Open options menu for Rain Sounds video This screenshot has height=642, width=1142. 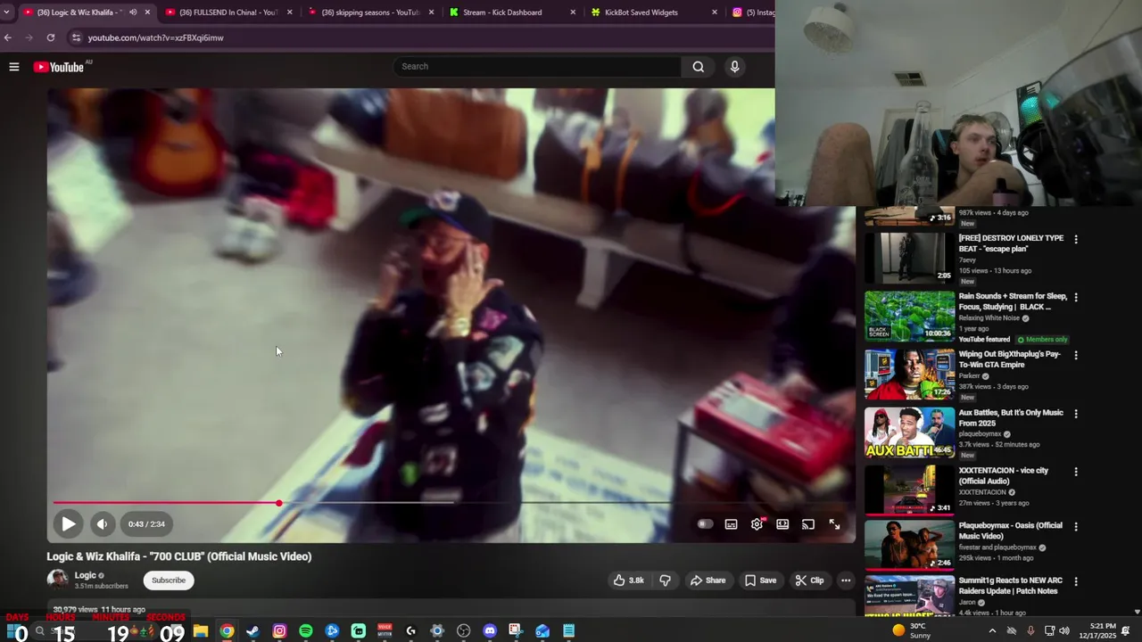pos(1076,298)
